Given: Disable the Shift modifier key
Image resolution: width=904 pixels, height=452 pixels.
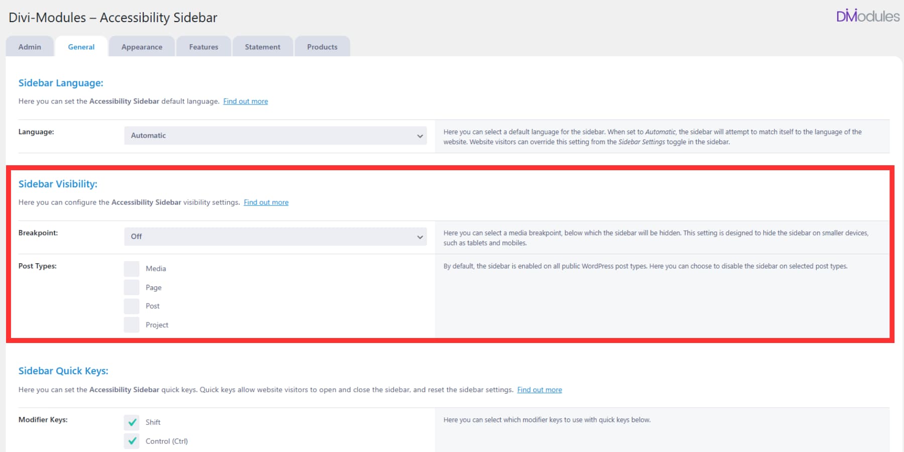Looking at the screenshot, I should tap(131, 422).
